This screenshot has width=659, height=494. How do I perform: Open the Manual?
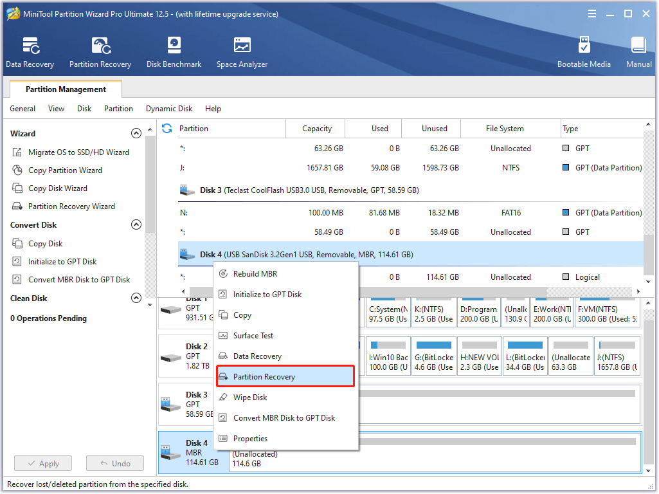coord(638,52)
